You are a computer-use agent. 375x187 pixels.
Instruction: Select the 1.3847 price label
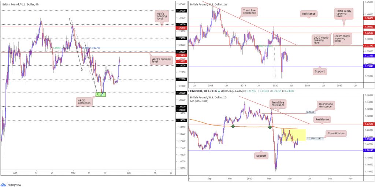[x=368, y=18]
